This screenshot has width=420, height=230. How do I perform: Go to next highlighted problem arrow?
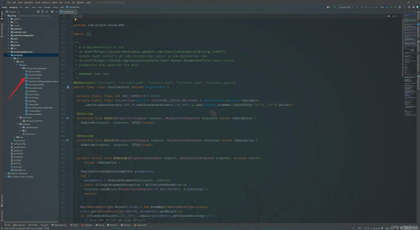click(x=402, y=16)
